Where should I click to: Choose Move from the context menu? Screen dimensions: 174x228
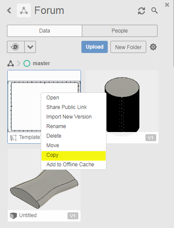[74, 145]
